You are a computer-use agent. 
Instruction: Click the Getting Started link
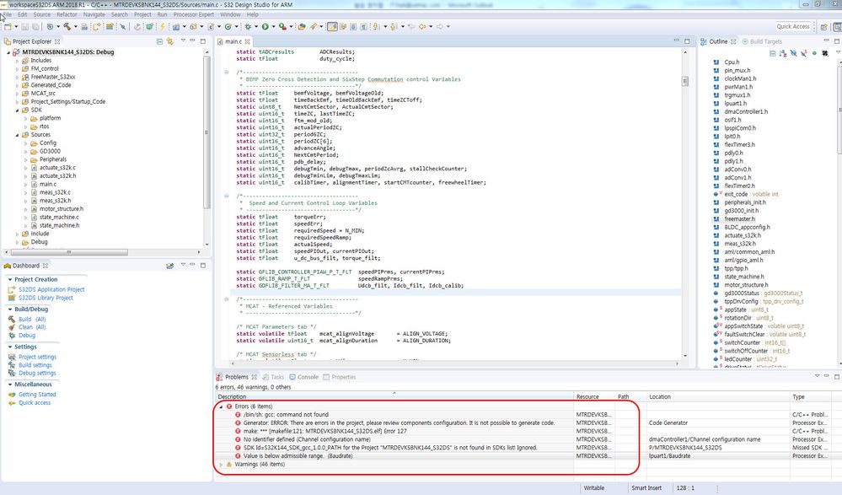click(37, 395)
